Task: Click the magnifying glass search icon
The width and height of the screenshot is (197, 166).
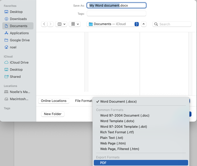Action: tap(156, 24)
